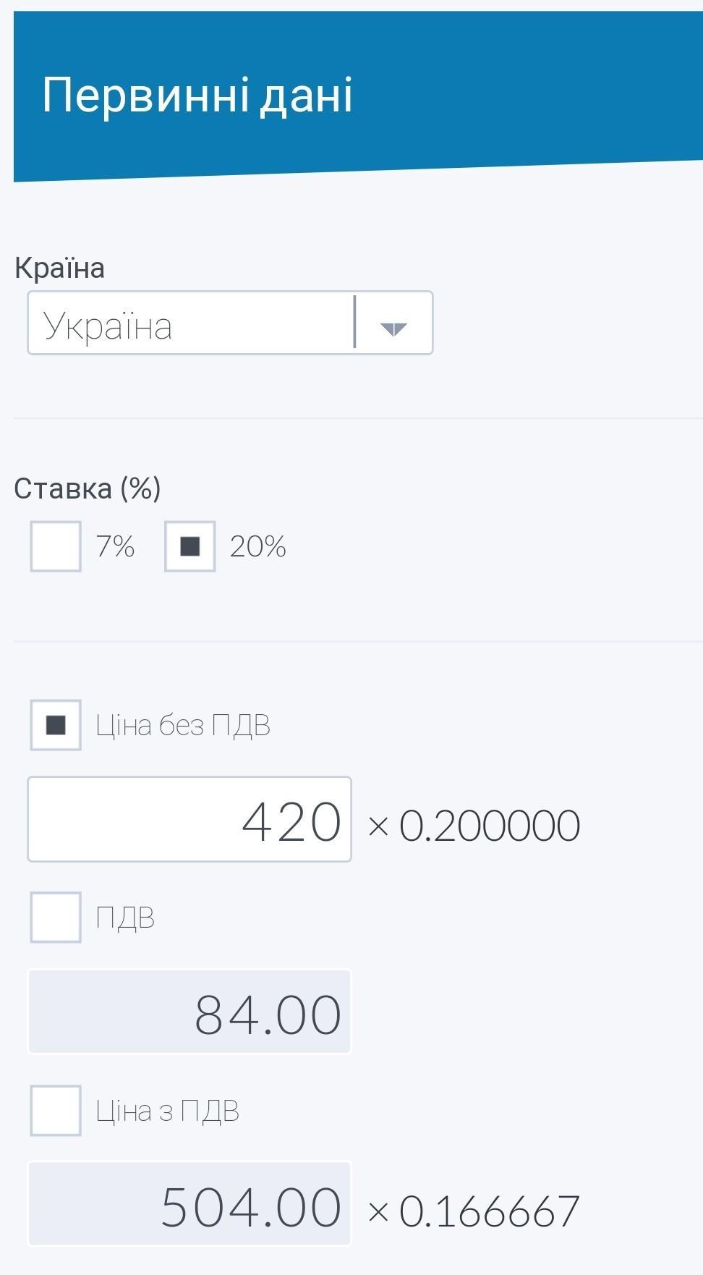The image size is (703, 1275).
Task: Click the Первинні дані header
Action: [x=197, y=95]
